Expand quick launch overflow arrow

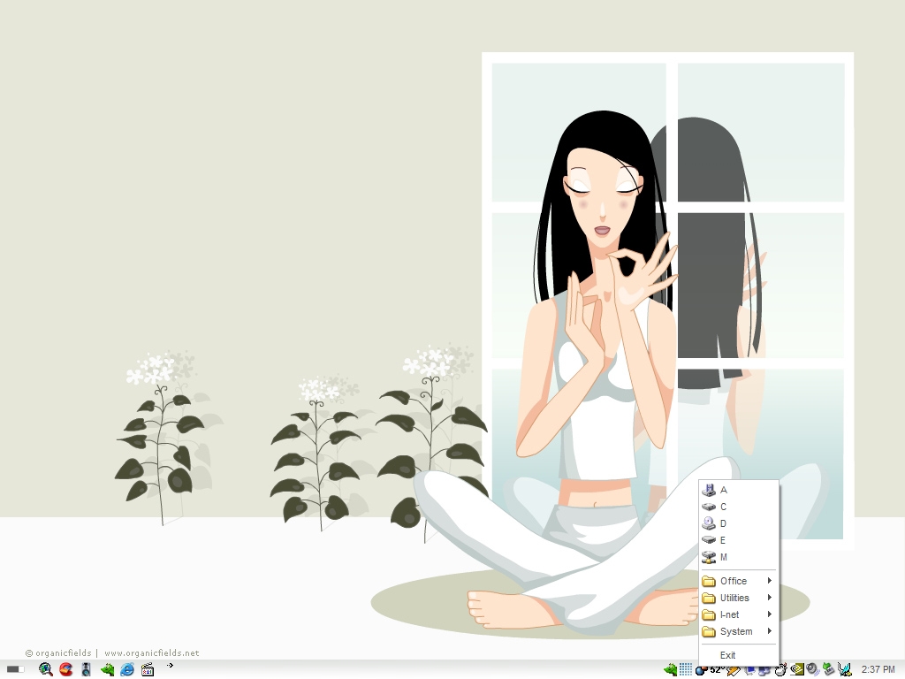[x=171, y=665]
